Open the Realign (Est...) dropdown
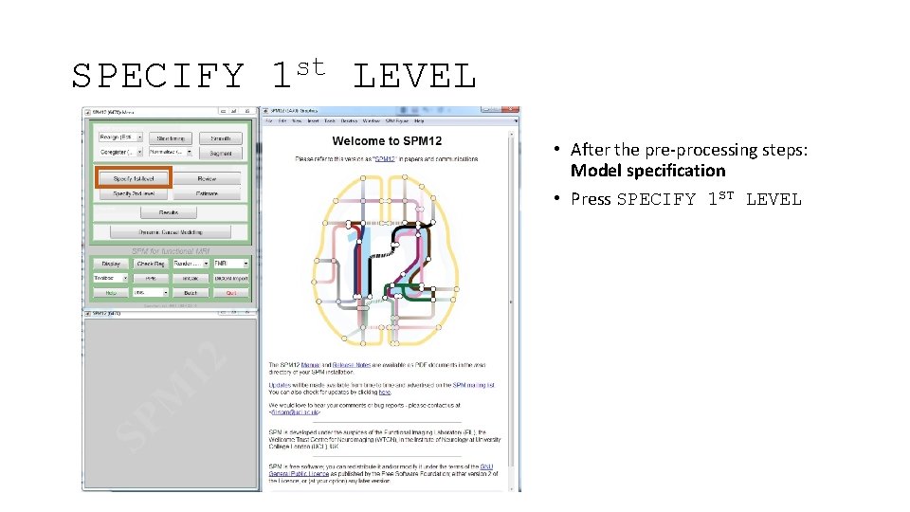This screenshot has width=910, height=512. pos(120,137)
